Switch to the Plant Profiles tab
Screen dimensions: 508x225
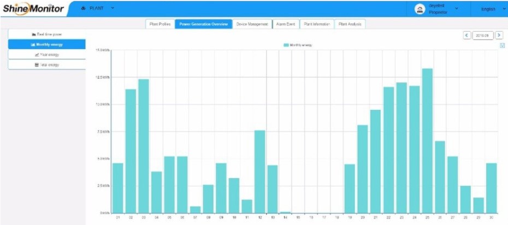pyautogui.click(x=160, y=24)
